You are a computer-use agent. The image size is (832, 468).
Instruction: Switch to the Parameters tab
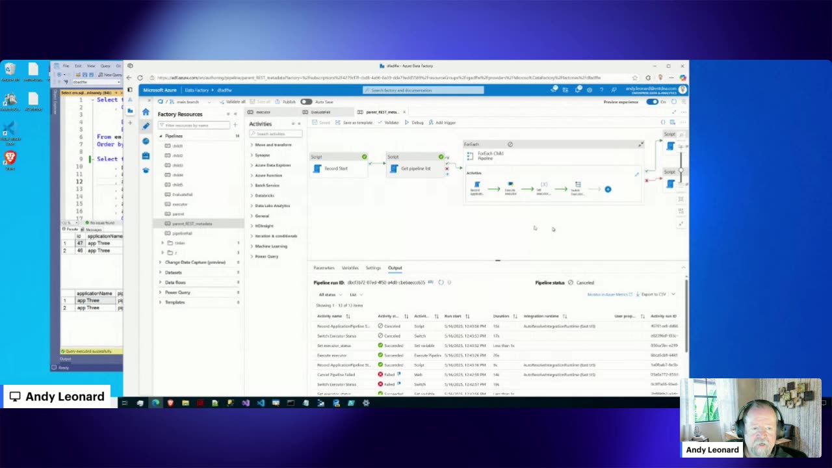pyautogui.click(x=324, y=268)
